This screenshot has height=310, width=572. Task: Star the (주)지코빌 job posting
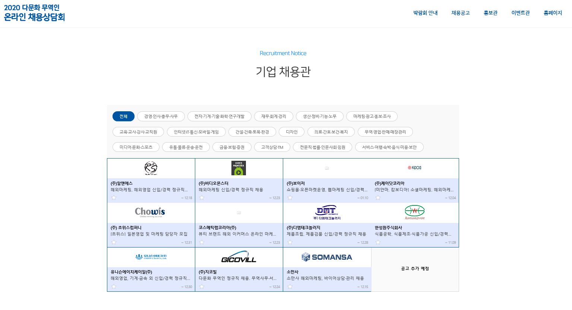pos(202,287)
